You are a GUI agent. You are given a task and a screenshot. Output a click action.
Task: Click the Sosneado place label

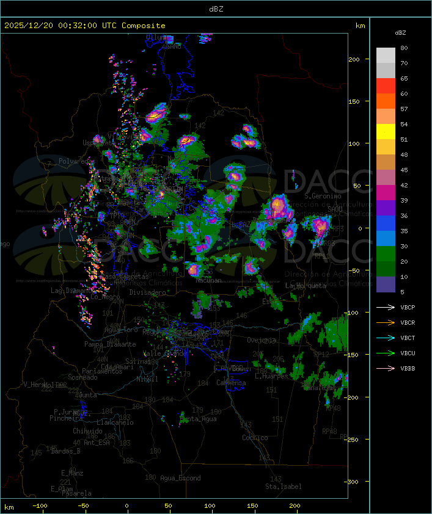point(82,377)
